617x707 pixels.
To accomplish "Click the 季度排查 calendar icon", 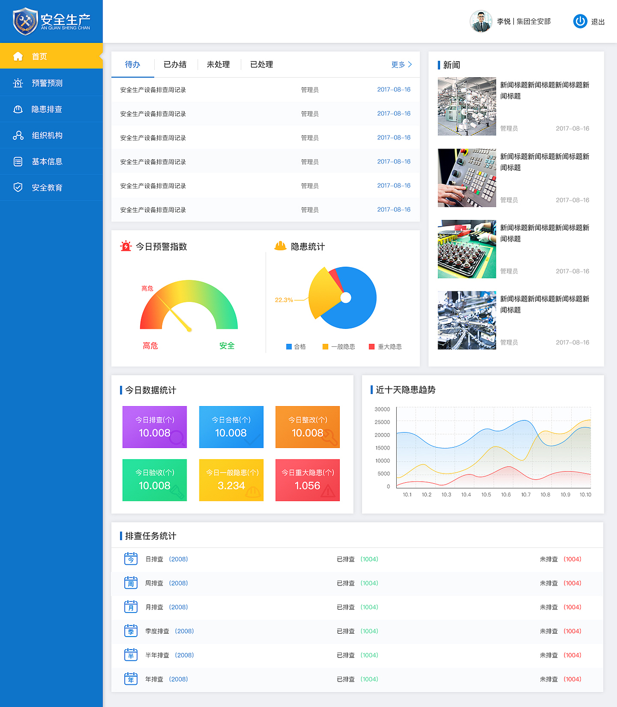I will click(x=131, y=631).
